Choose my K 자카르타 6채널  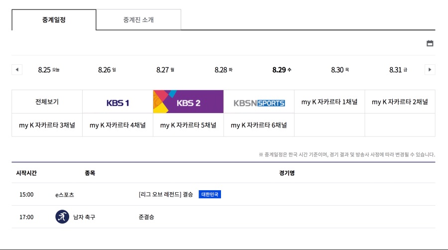pos(259,125)
